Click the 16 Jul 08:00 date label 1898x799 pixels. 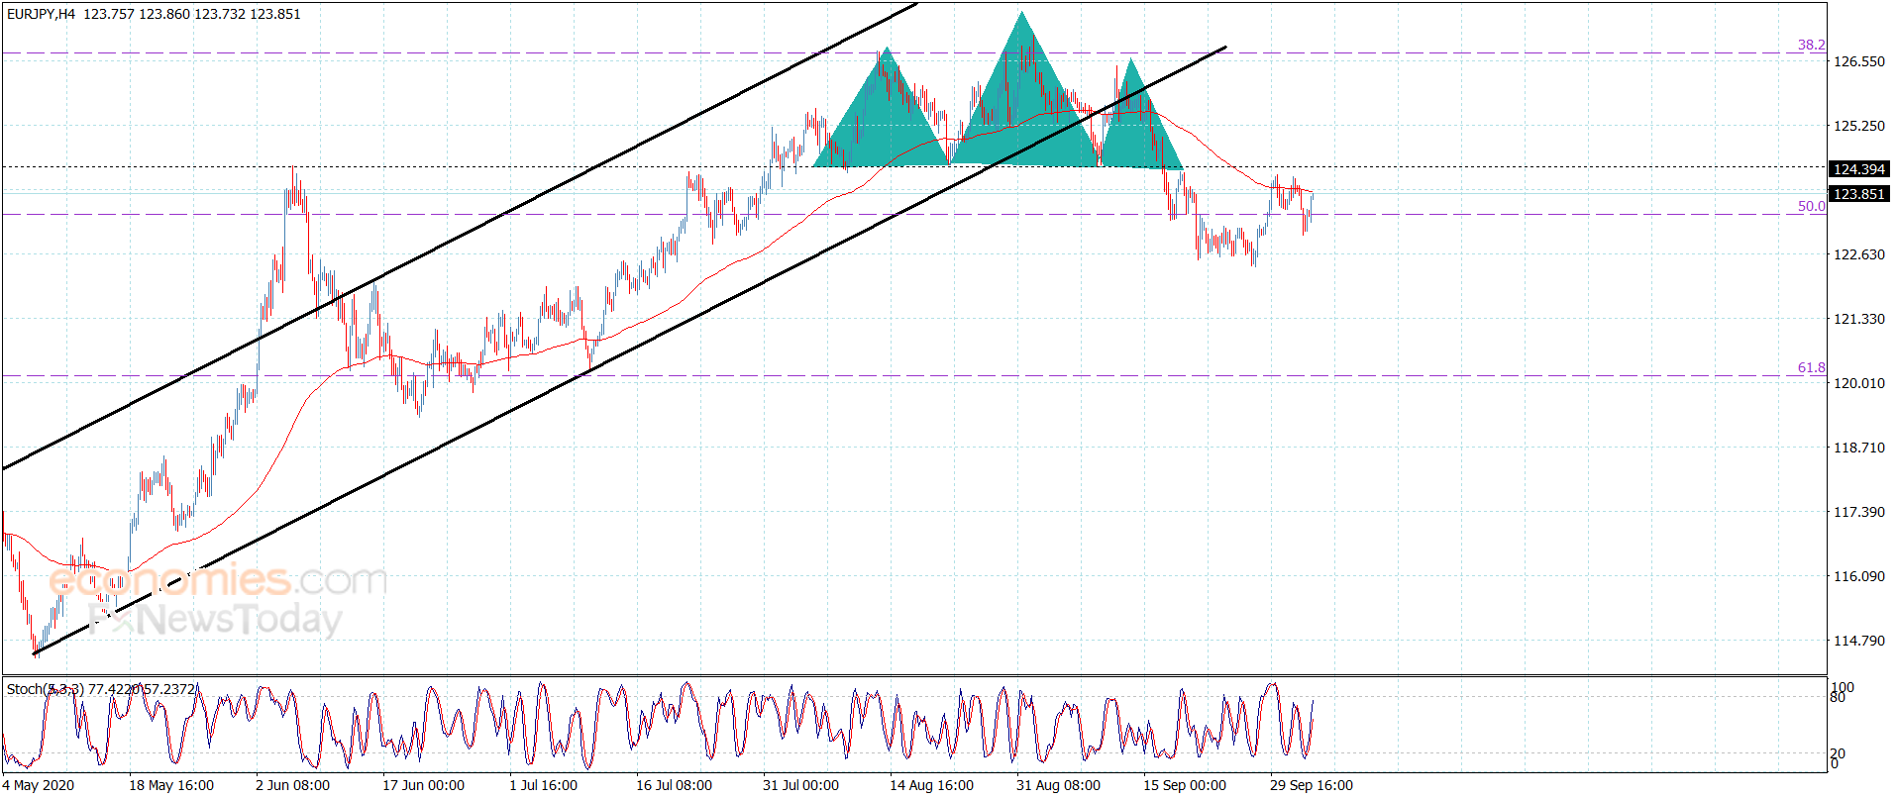[674, 785]
